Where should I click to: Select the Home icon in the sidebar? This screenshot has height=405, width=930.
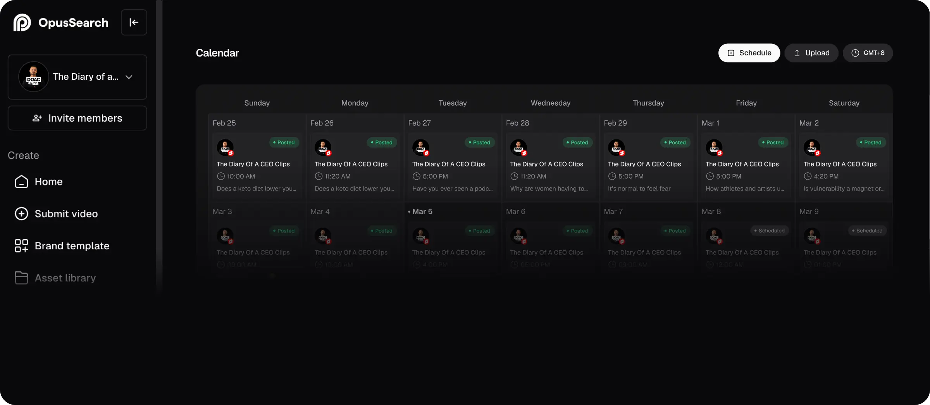(21, 182)
